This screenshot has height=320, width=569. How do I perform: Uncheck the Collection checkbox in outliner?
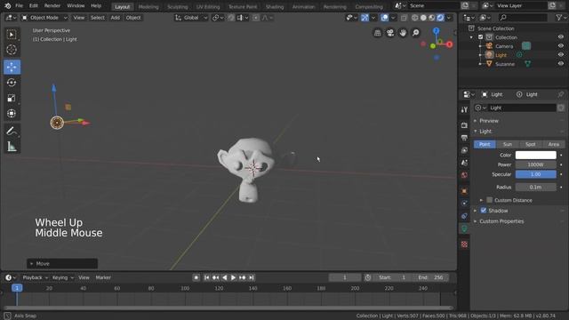[x=480, y=37]
